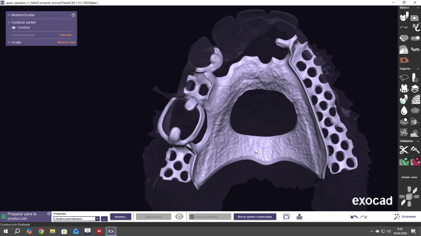Select the tooth-with-block tool under Básico
This screenshot has height=236, width=421.
tap(404, 17)
